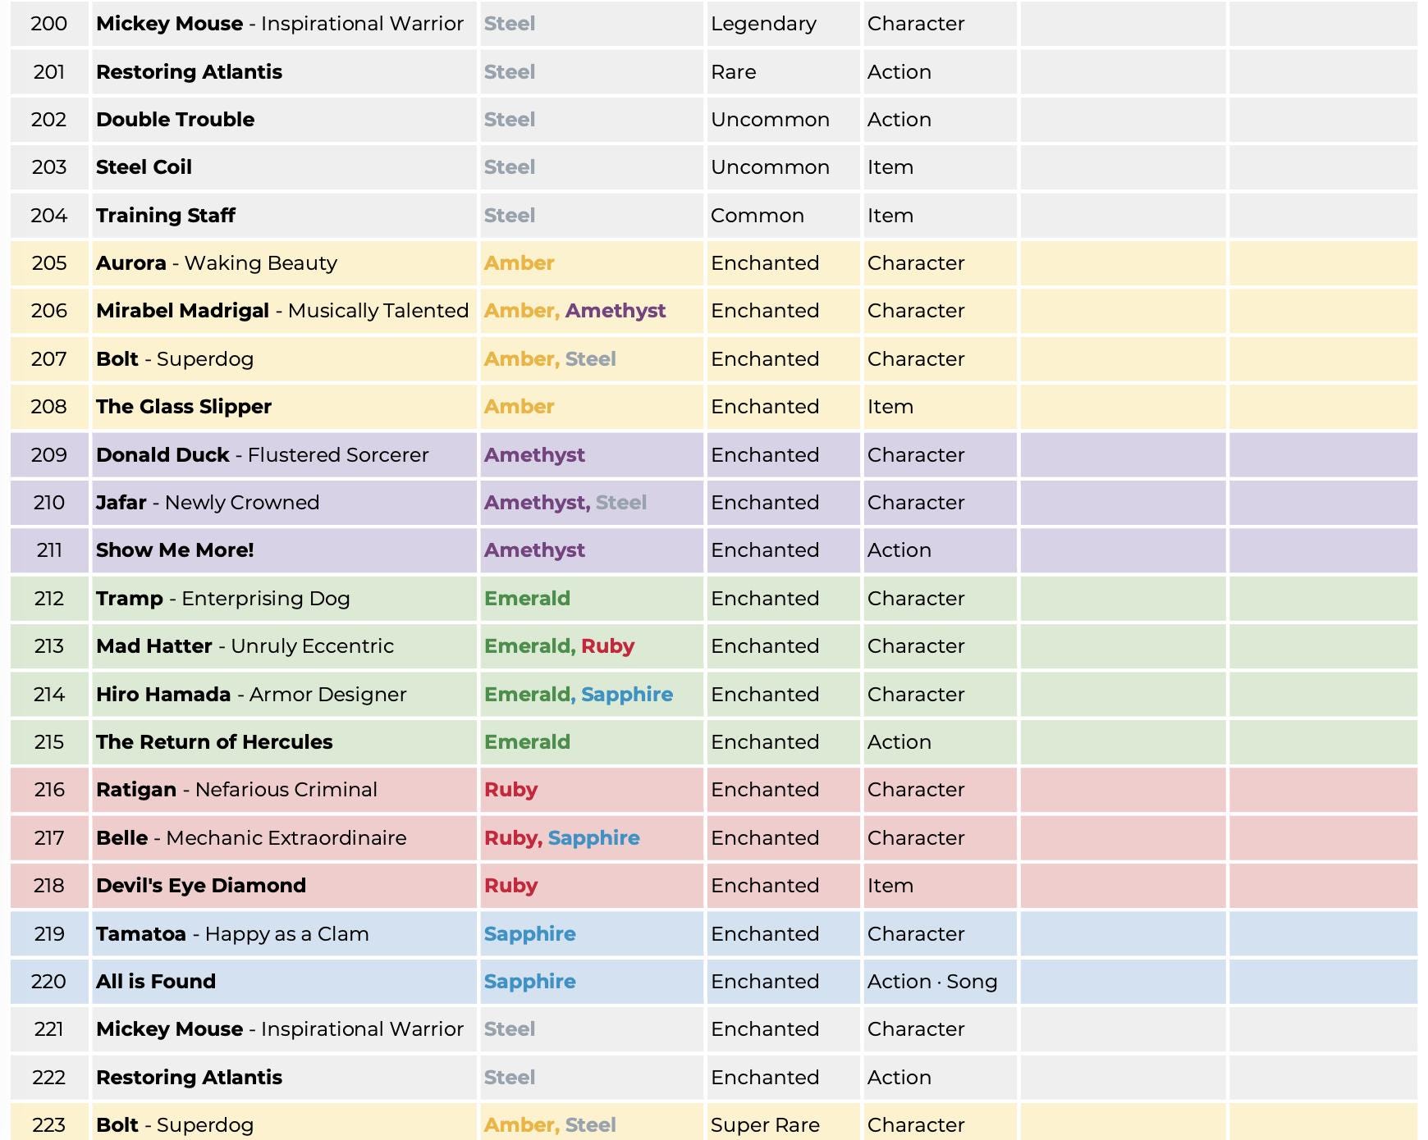This screenshot has height=1140, width=1428.
Task: Click 'Amethyst' ink in Donald Duck row
Action: pos(534,455)
